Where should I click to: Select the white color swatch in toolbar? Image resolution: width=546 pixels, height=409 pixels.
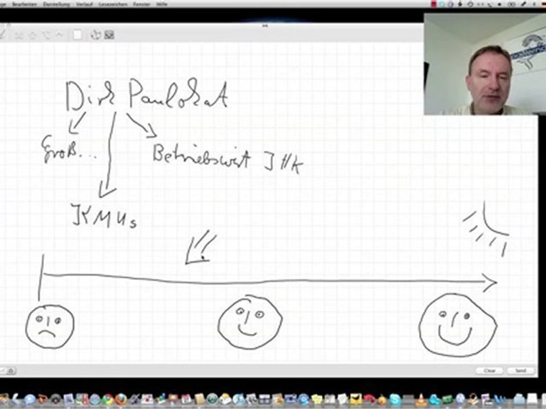point(77,35)
